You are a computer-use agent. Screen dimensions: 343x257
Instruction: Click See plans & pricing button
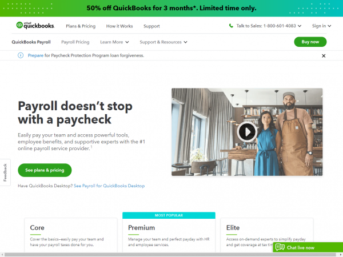tap(45, 170)
